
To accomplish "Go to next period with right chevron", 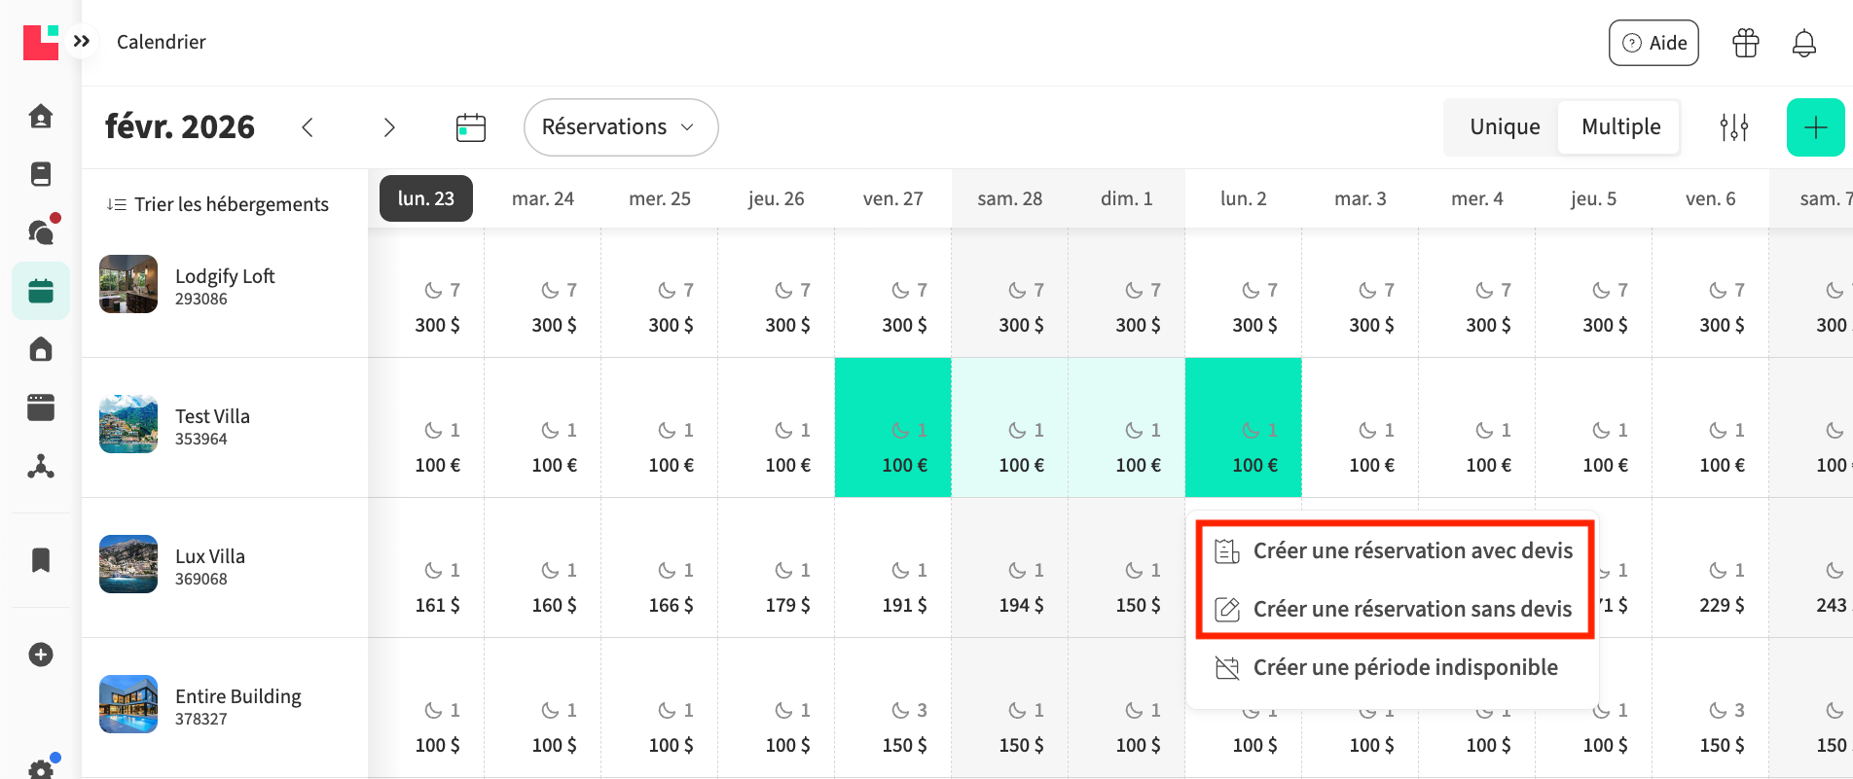I will 389,127.
